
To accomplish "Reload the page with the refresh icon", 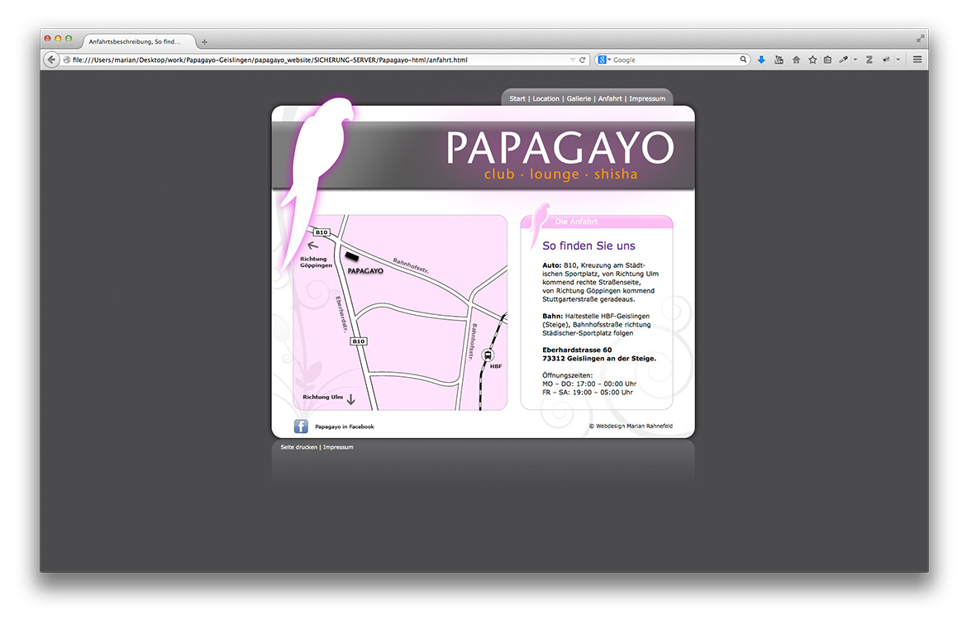I will pyautogui.click(x=583, y=60).
